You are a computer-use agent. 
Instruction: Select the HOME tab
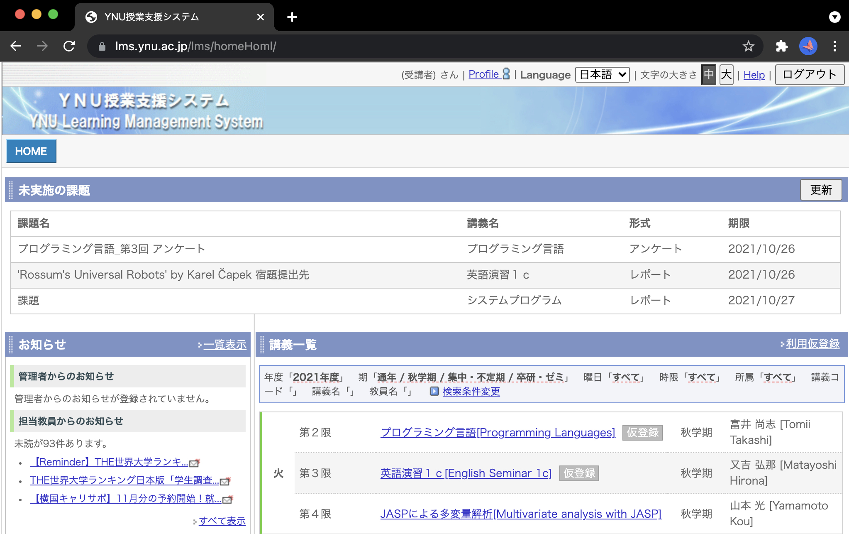coord(31,151)
